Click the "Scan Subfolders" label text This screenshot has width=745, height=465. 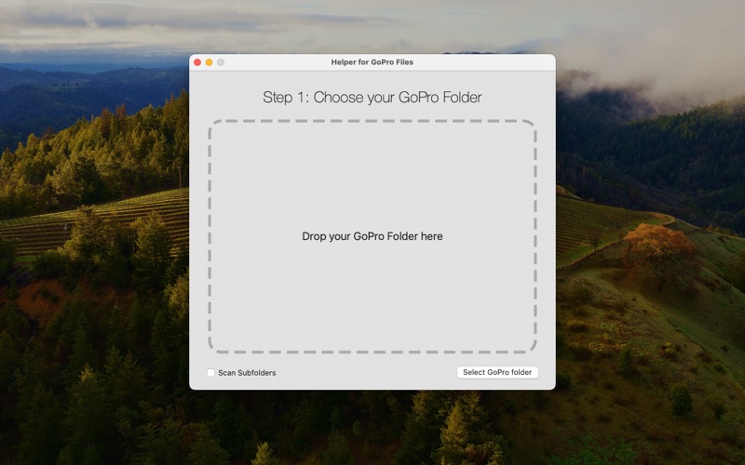[x=247, y=373]
